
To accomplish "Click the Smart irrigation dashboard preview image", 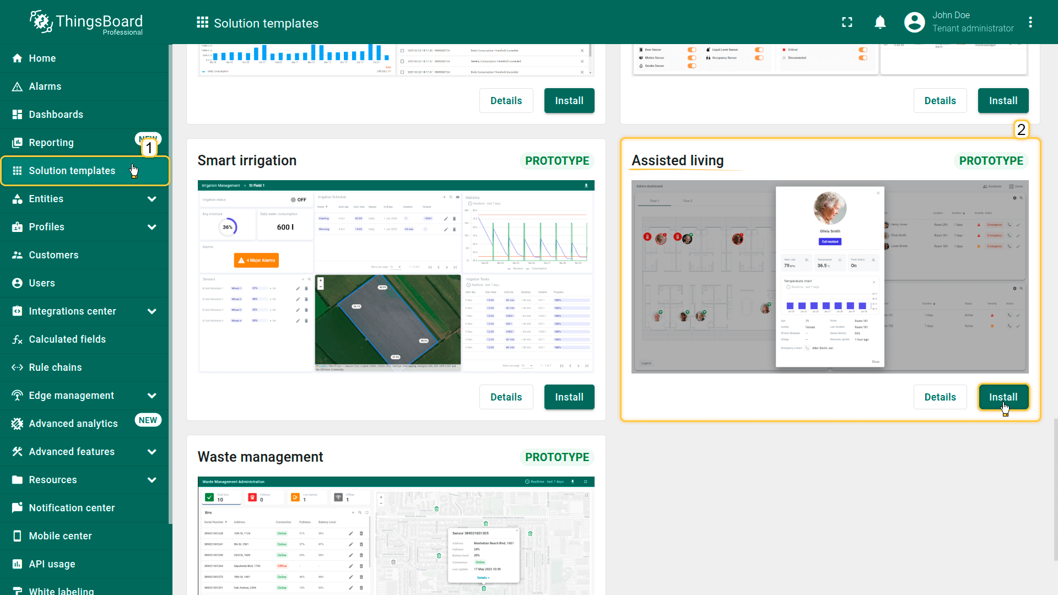I will pos(396,276).
